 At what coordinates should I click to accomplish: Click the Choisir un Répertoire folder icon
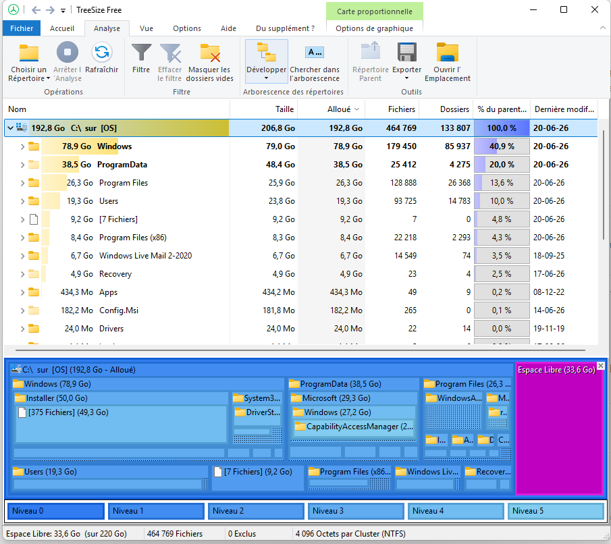pyautogui.click(x=29, y=53)
